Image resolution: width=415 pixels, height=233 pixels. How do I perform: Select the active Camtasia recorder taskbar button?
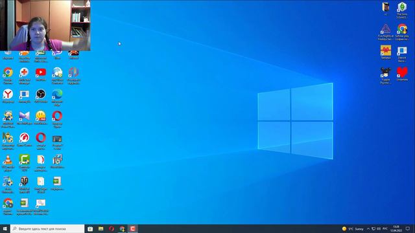click(132, 228)
